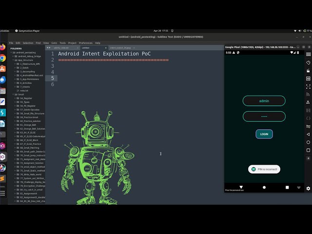The width and height of the screenshot is (312, 234).
Task: Expand the 54_Register folder
Action: pyautogui.click(x=15, y=98)
